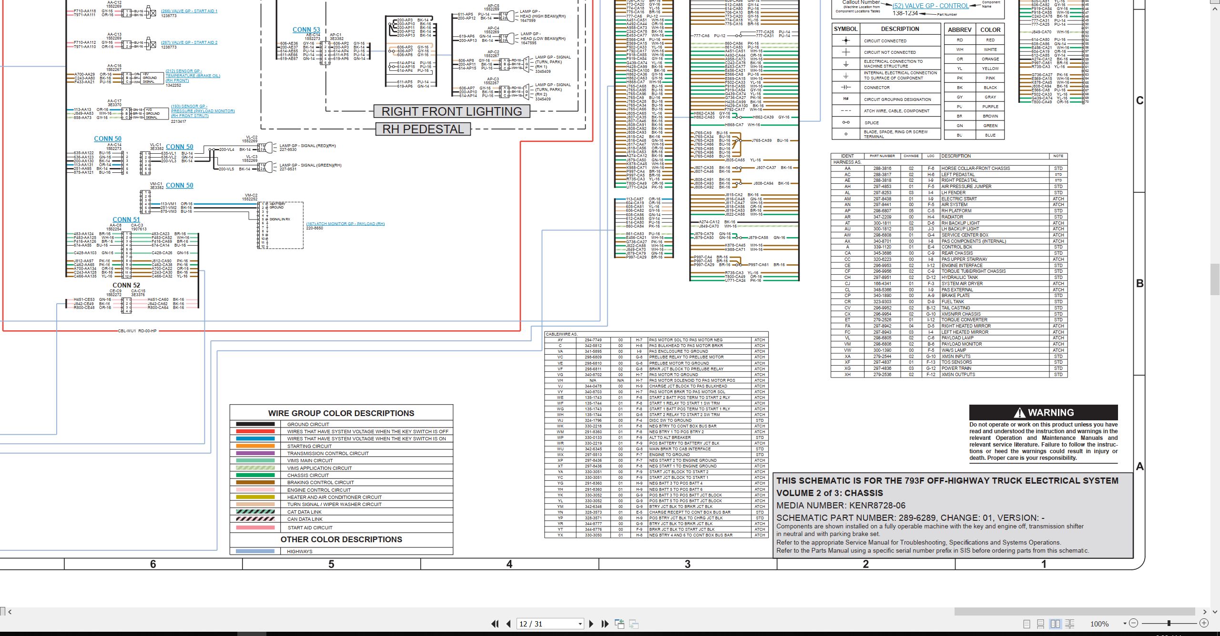The width and height of the screenshot is (1220, 636).
Task: Click the WARNING heading banner
Action: pyautogui.click(x=1043, y=412)
